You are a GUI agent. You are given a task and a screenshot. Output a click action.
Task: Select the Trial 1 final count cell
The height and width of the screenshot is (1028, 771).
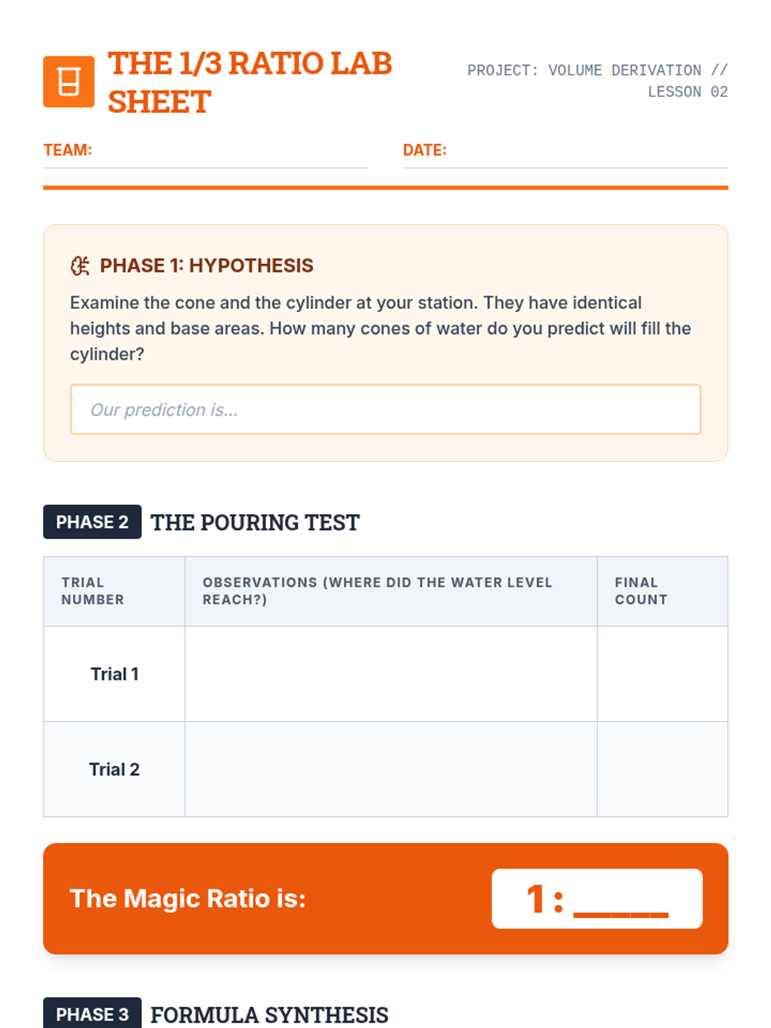662,674
